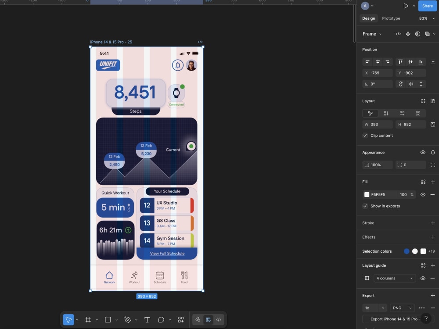The image size is (439, 329).
Task: Click Export iPhone 14 & 15 Pro button
Action: (398, 319)
